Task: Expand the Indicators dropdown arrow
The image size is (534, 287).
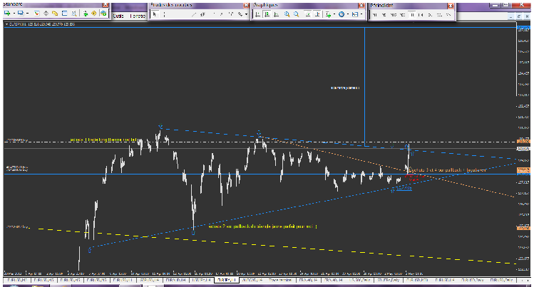Action: [334, 14]
